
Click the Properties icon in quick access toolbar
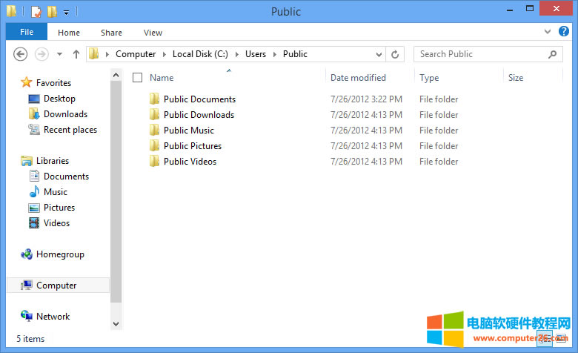(x=36, y=12)
